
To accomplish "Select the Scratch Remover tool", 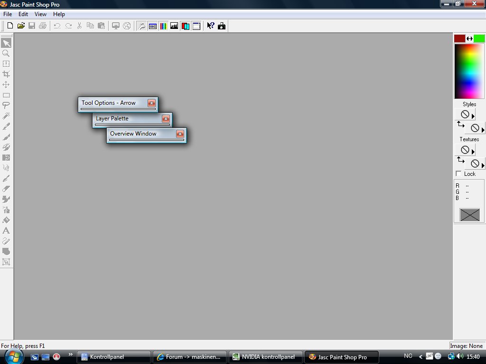I will point(6,179).
